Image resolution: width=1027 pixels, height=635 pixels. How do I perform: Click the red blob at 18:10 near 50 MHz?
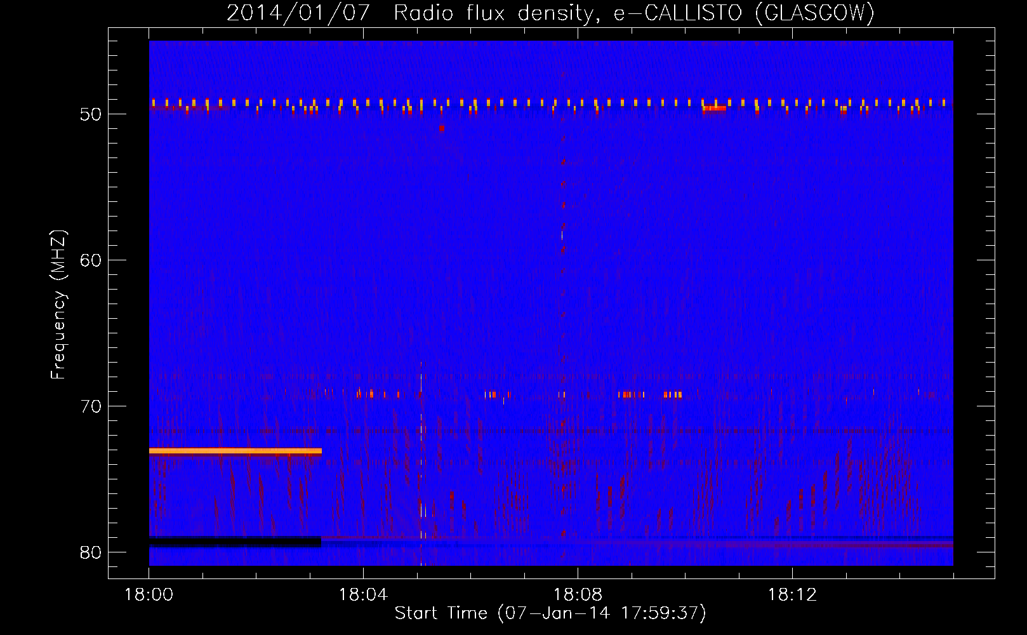(714, 108)
